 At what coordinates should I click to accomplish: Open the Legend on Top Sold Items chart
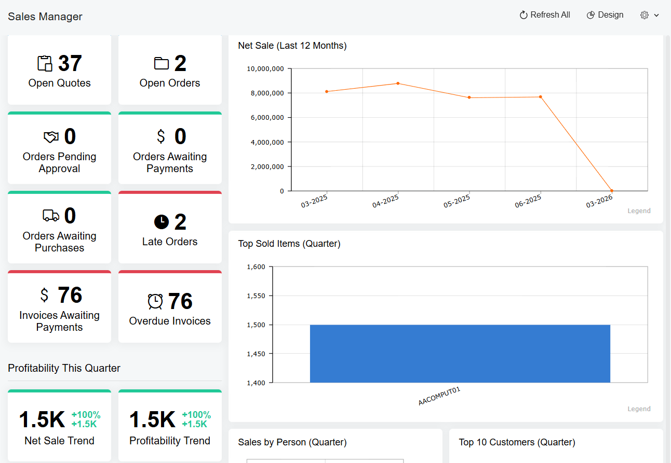pyautogui.click(x=639, y=409)
